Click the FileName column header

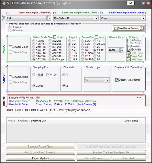[23, 121]
